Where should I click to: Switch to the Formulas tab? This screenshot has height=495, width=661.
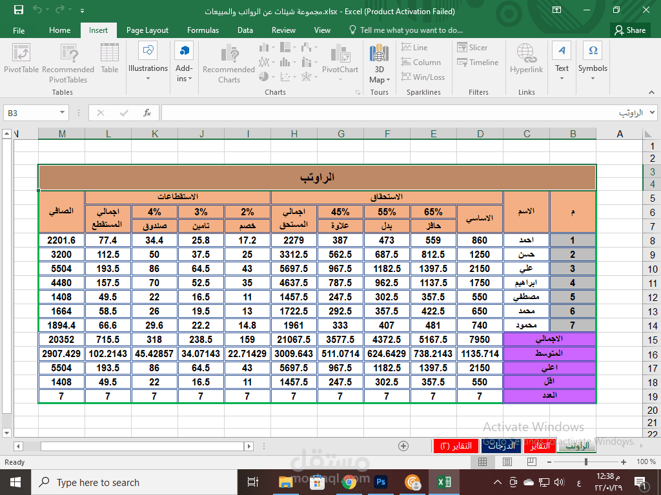pyautogui.click(x=203, y=30)
